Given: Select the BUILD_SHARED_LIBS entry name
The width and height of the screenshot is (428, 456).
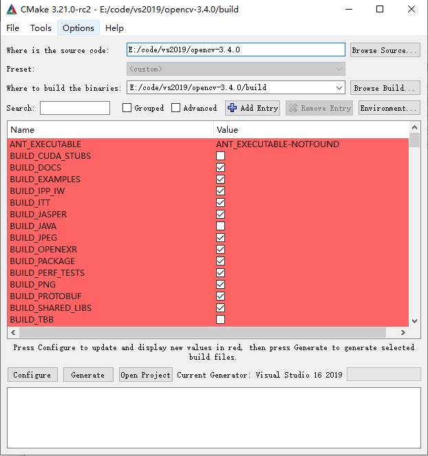Looking at the screenshot, I should click(x=51, y=307).
